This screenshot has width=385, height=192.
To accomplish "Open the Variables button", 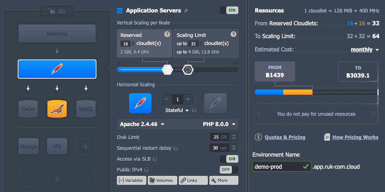I will coord(131,180).
